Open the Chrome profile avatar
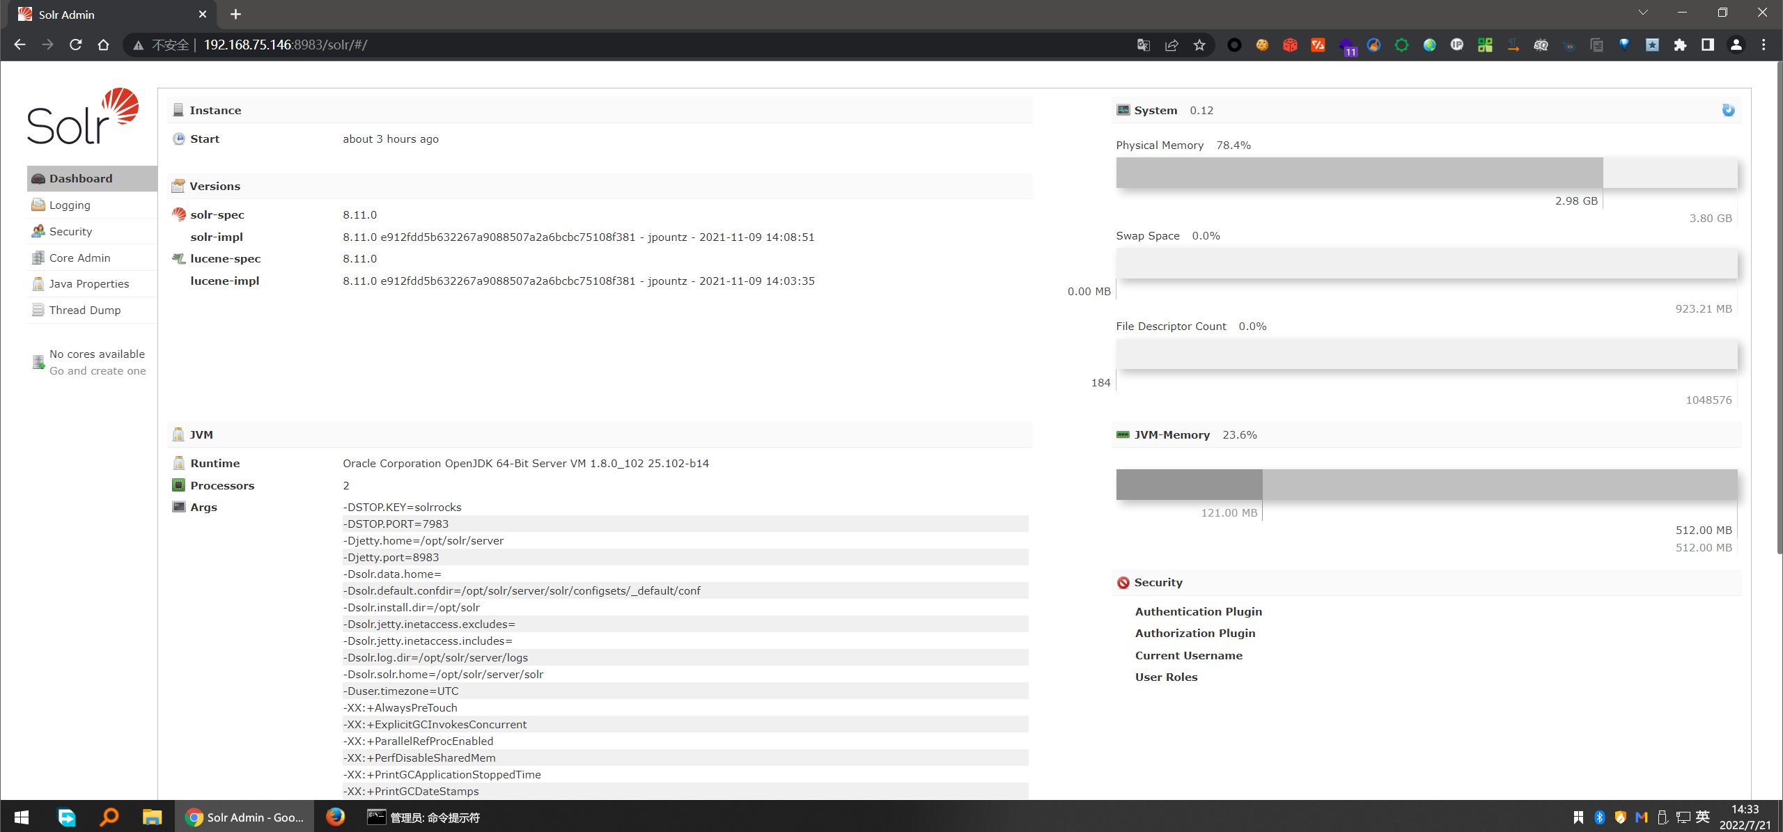 [1736, 45]
